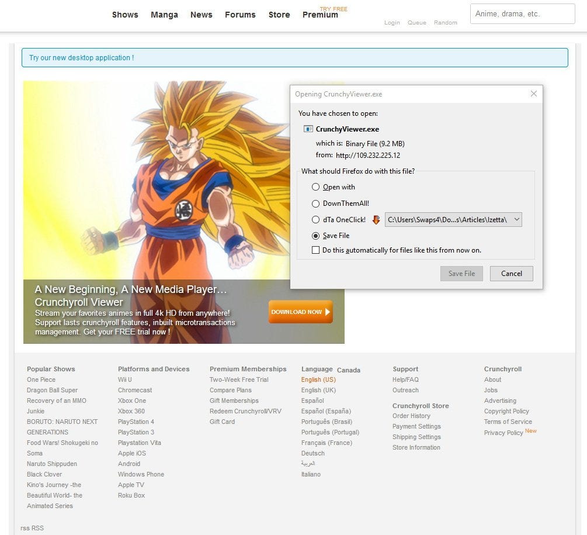This screenshot has height=535, width=587.
Task: Open the Login link
Action: 391,22
